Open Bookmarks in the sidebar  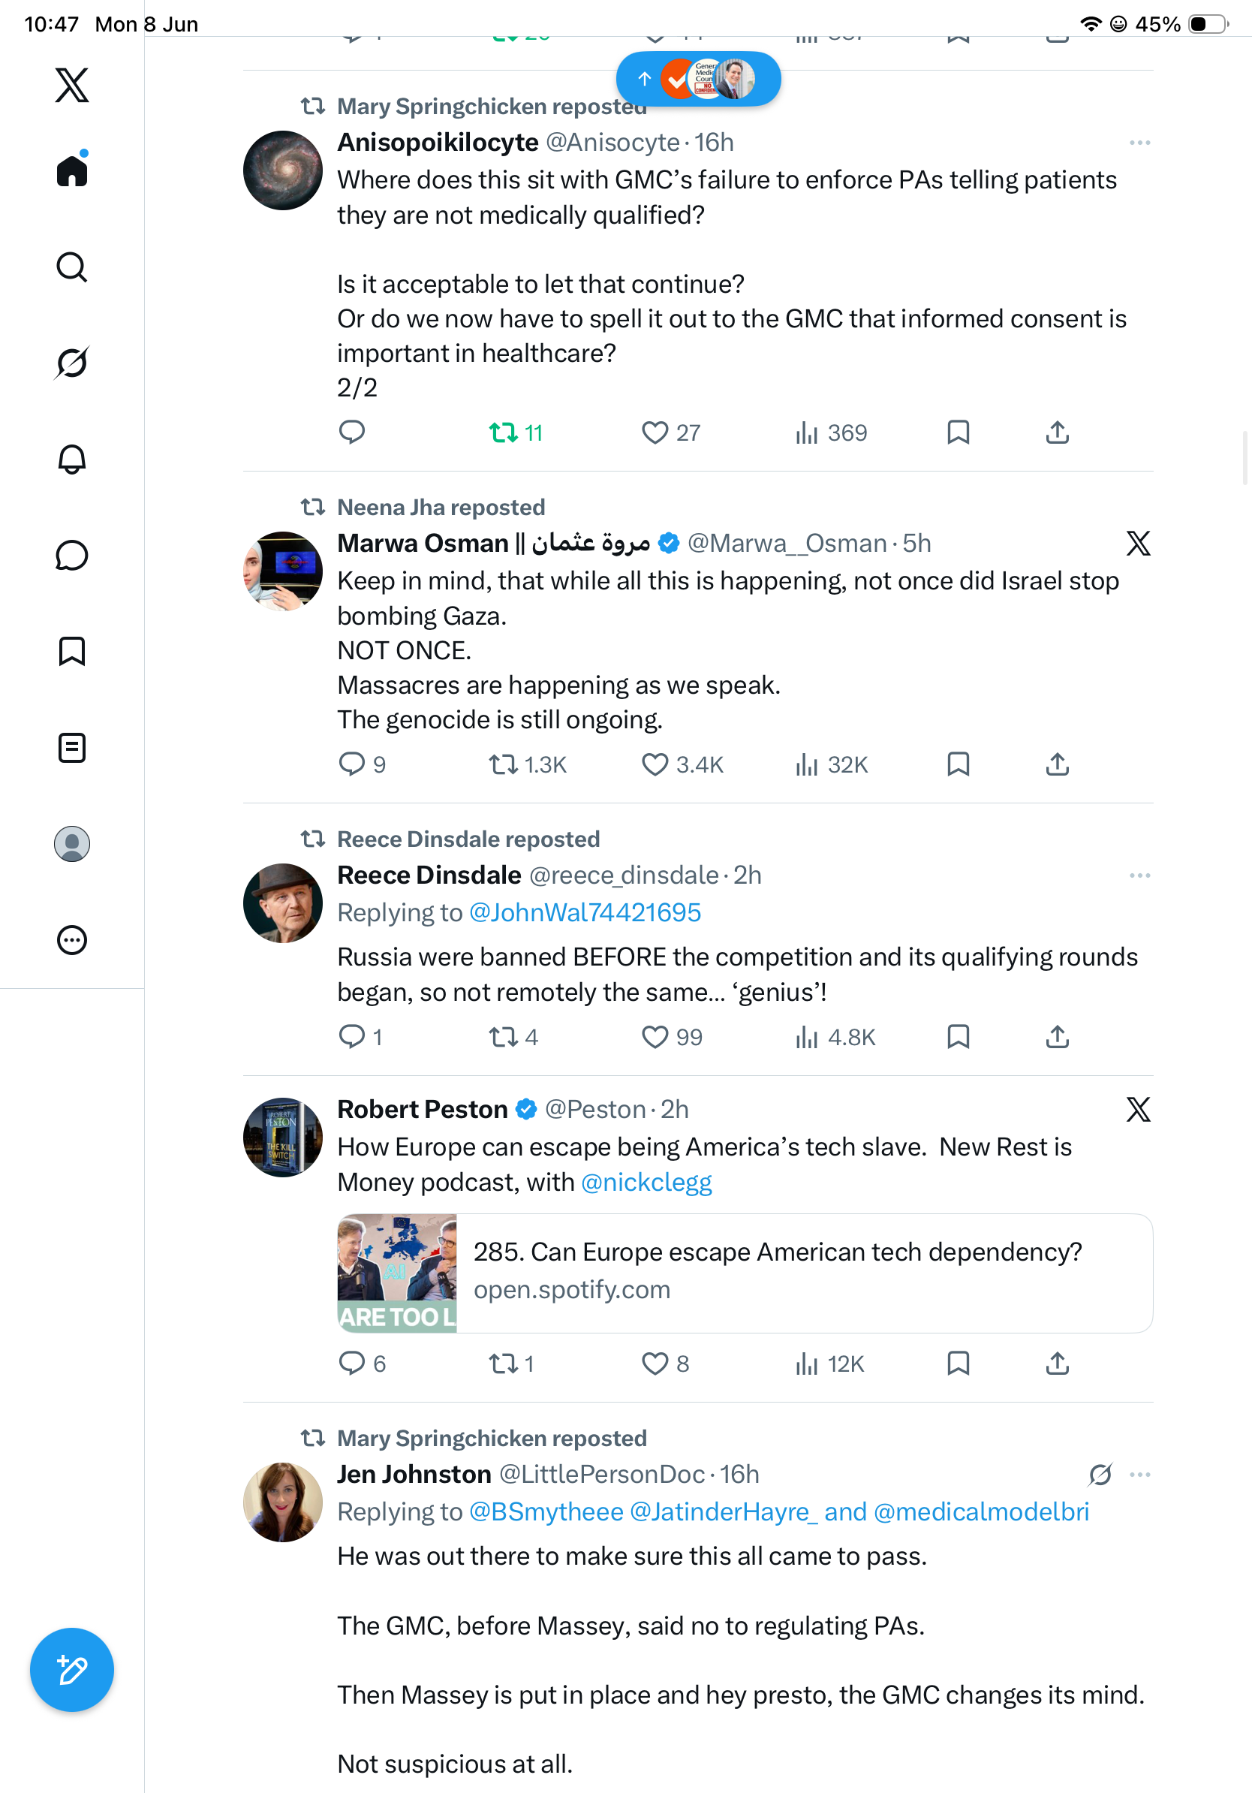coord(72,651)
